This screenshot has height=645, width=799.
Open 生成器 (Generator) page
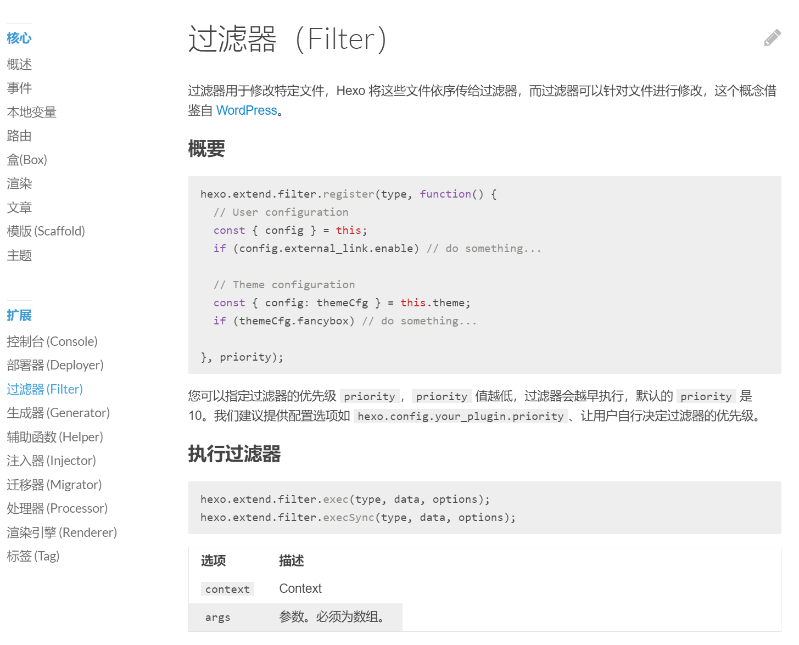tap(58, 413)
